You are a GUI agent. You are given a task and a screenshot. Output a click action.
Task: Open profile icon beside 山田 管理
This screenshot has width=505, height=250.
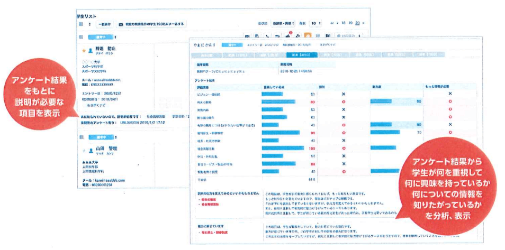[91, 150]
